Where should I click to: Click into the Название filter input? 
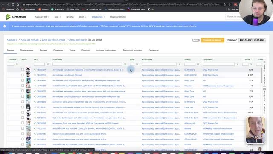87,65
